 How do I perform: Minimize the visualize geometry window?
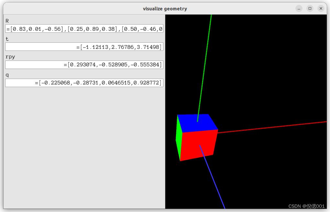pyautogui.click(x=299, y=8)
